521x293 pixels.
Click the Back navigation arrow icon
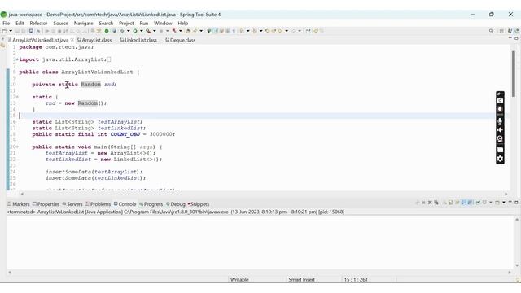[280, 31]
